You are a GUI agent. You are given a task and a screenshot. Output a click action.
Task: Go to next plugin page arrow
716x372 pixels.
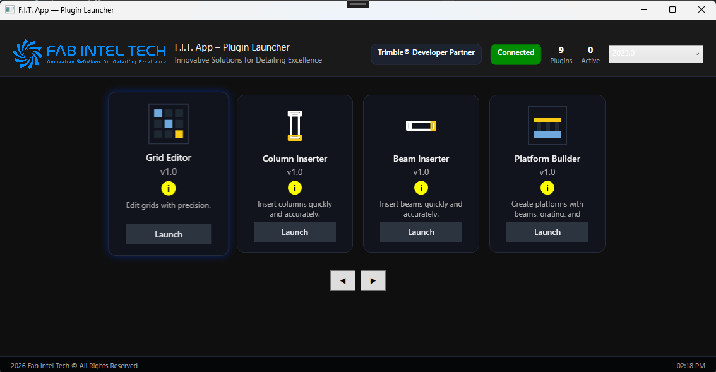pyautogui.click(x=373, y=280)
